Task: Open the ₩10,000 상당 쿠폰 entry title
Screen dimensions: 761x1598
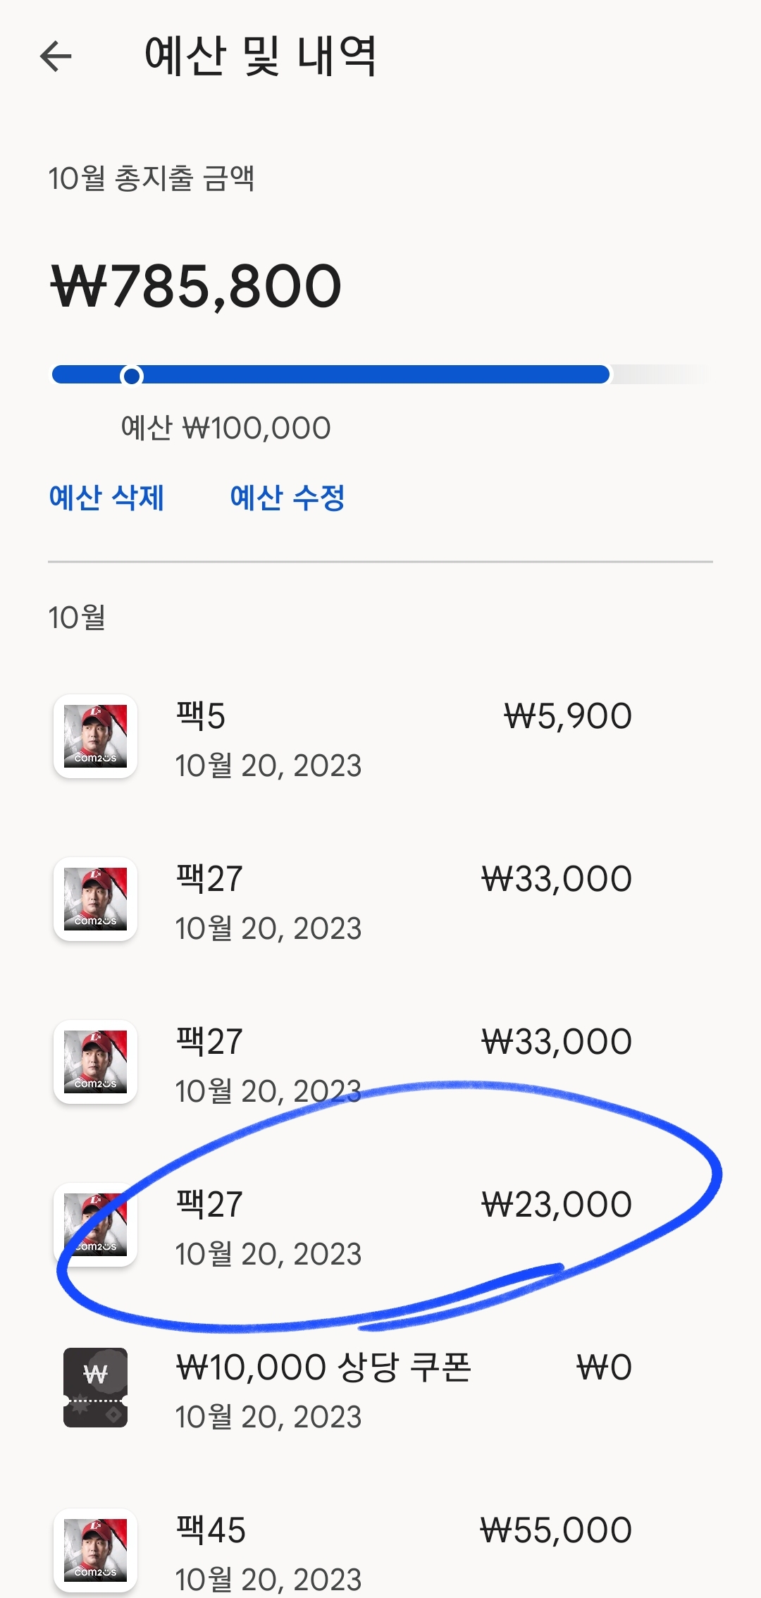Action: click(x=323, y=1367)
